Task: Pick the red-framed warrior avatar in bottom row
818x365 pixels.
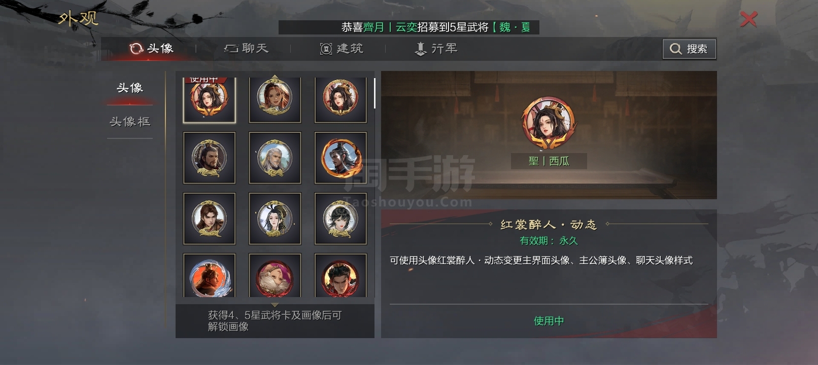Action: [340, 275]
